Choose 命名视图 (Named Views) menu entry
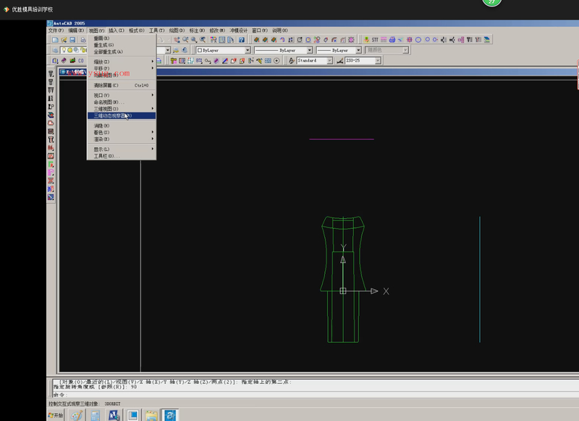The width and height of the screenshot is (579, 421). pyautogui.click(x=122, y=102)
